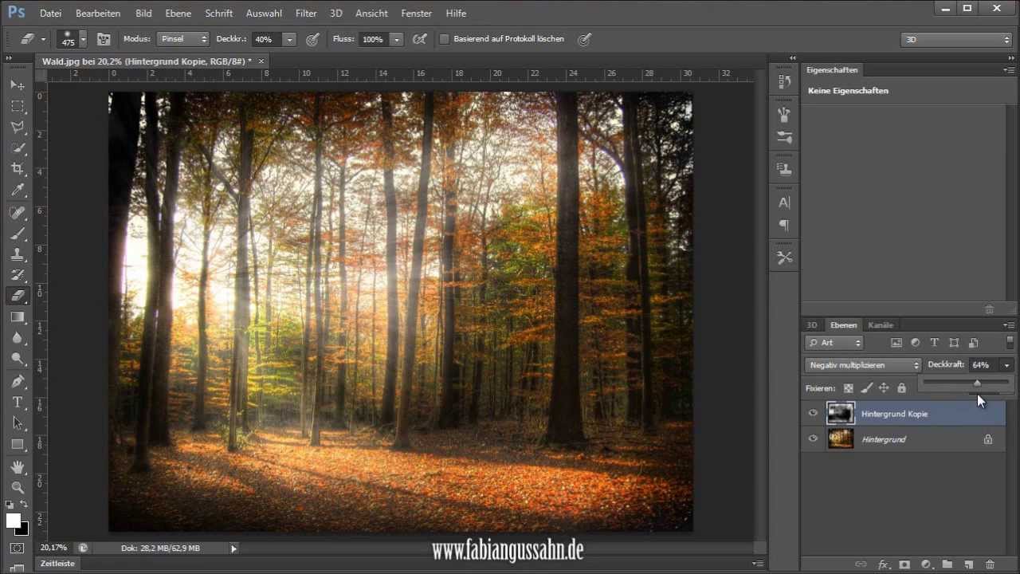Toggle lock transparent pixels
The width and height of the screenshot is (1020, 574).
pos(849,388)
